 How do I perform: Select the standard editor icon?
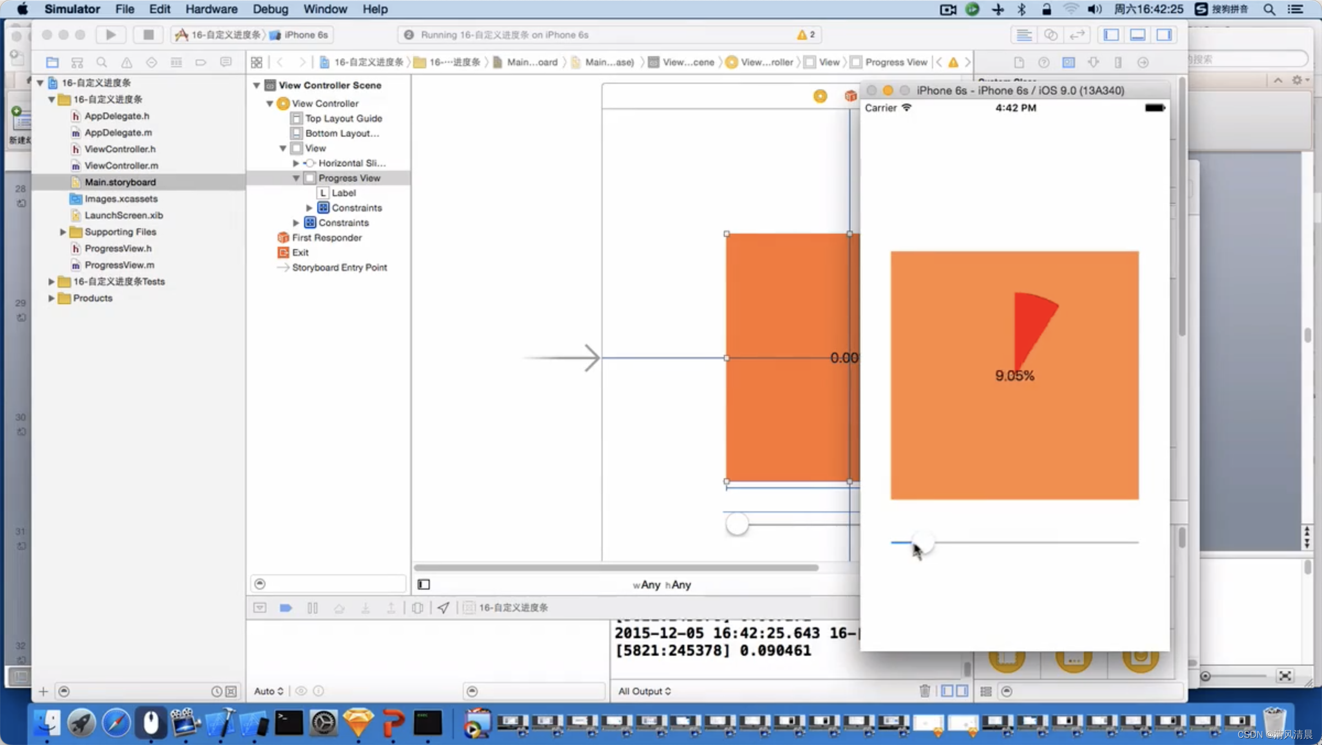tap(1024, 35)
